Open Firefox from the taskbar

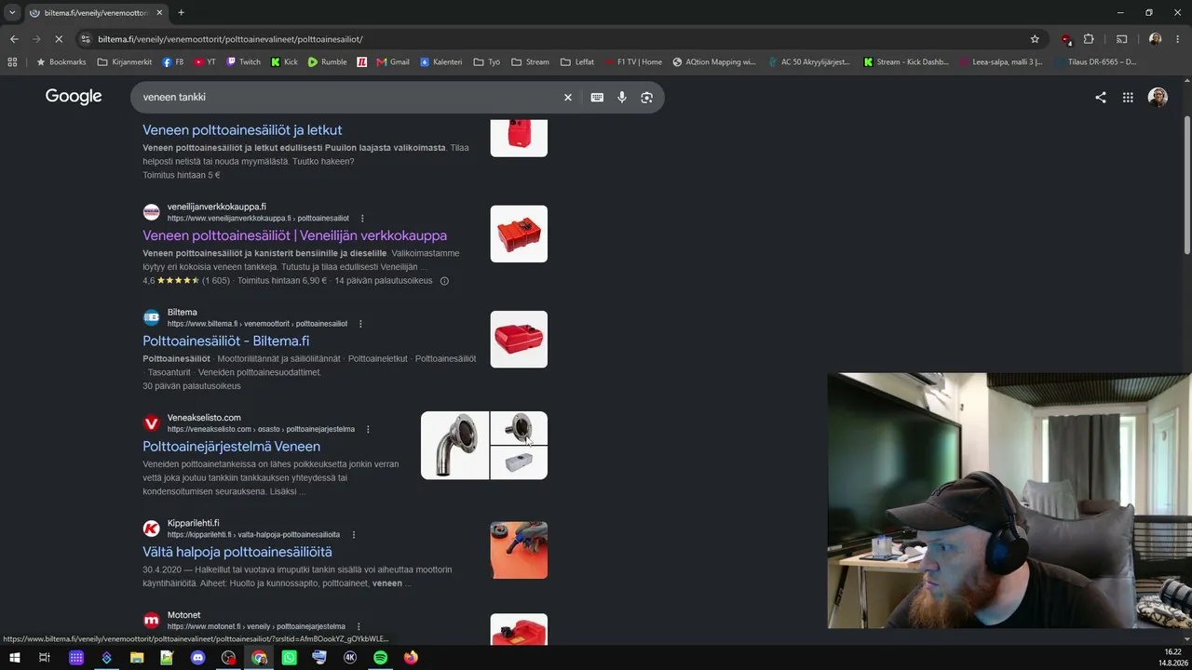coord(411,657)
